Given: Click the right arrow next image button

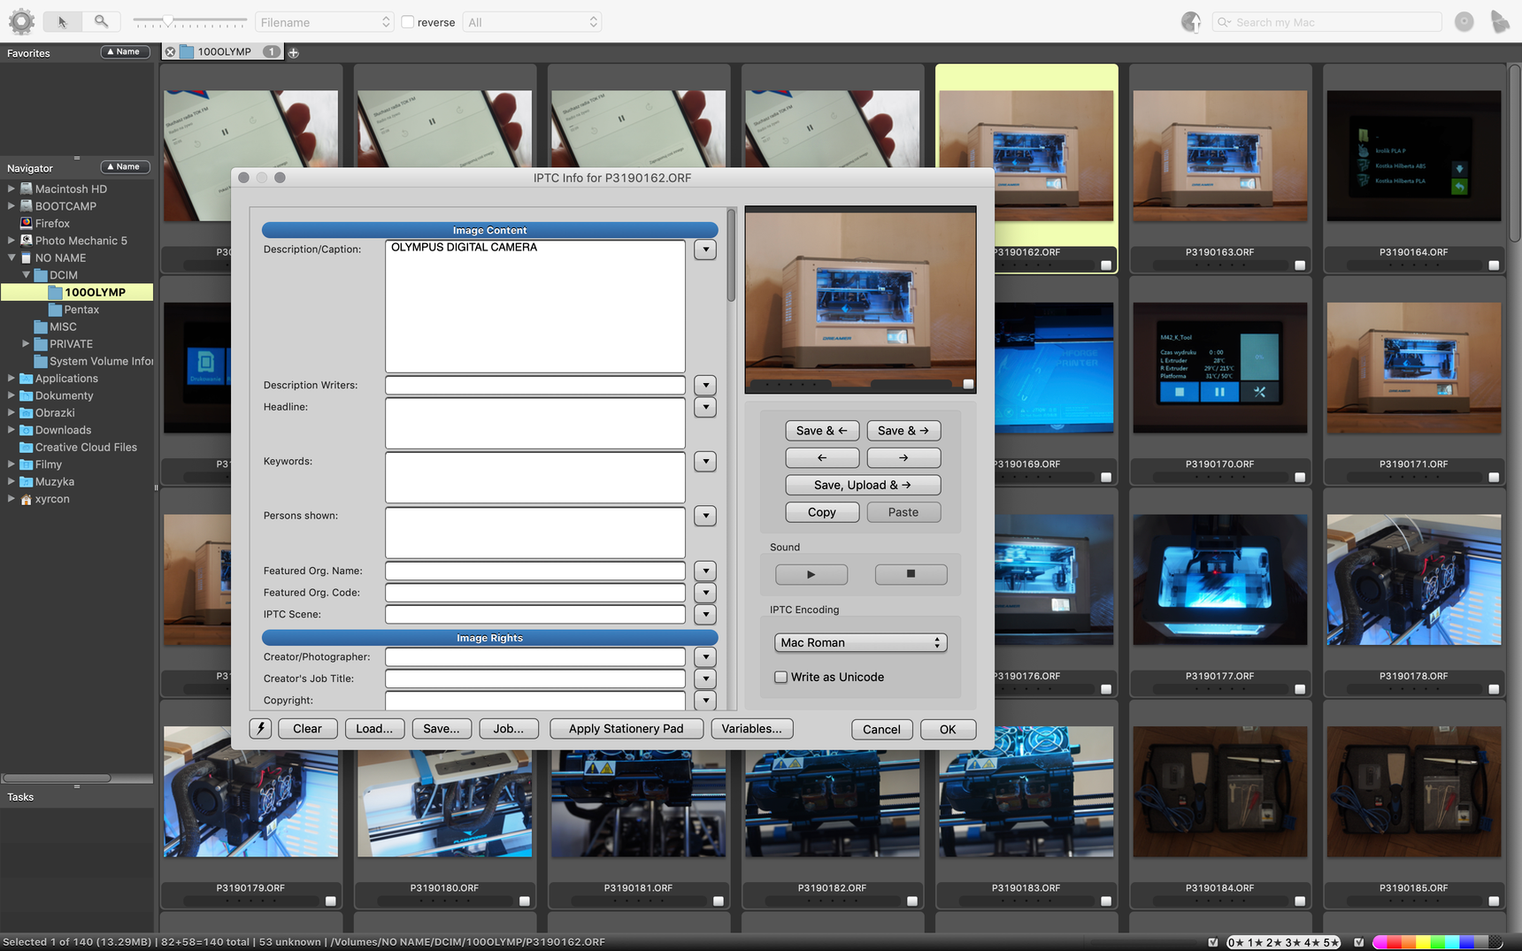Looking at the screenshot, I should [903, 458].
